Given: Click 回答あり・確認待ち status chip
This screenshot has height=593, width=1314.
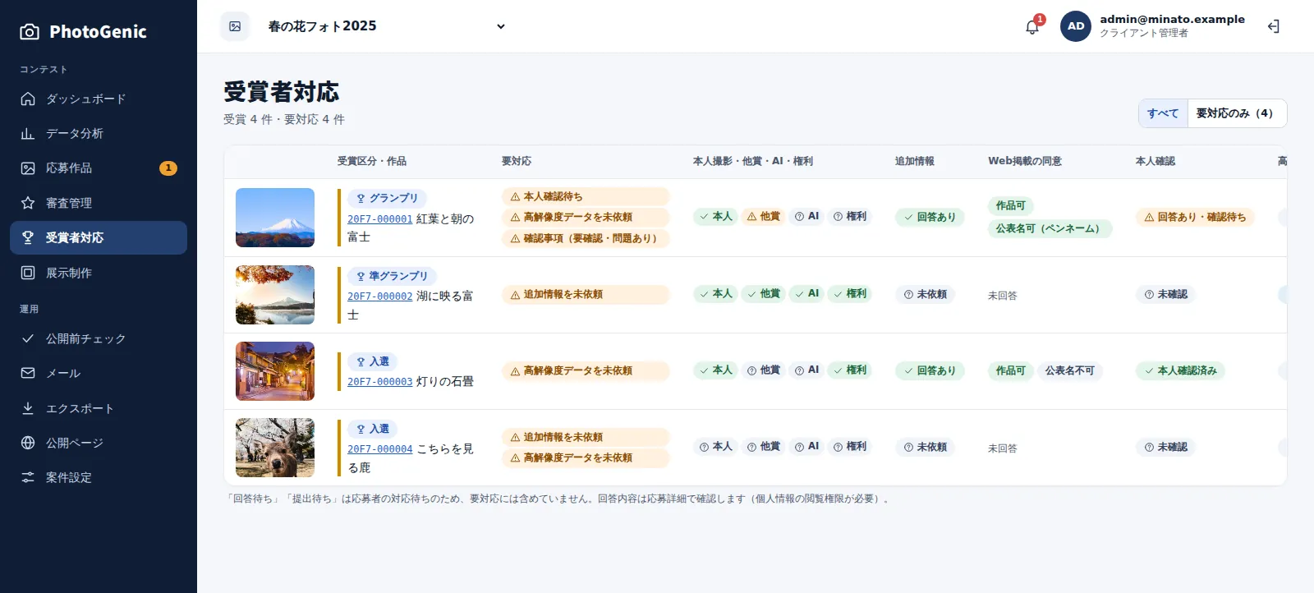Looking at the screenshot, I should 1195,218.
